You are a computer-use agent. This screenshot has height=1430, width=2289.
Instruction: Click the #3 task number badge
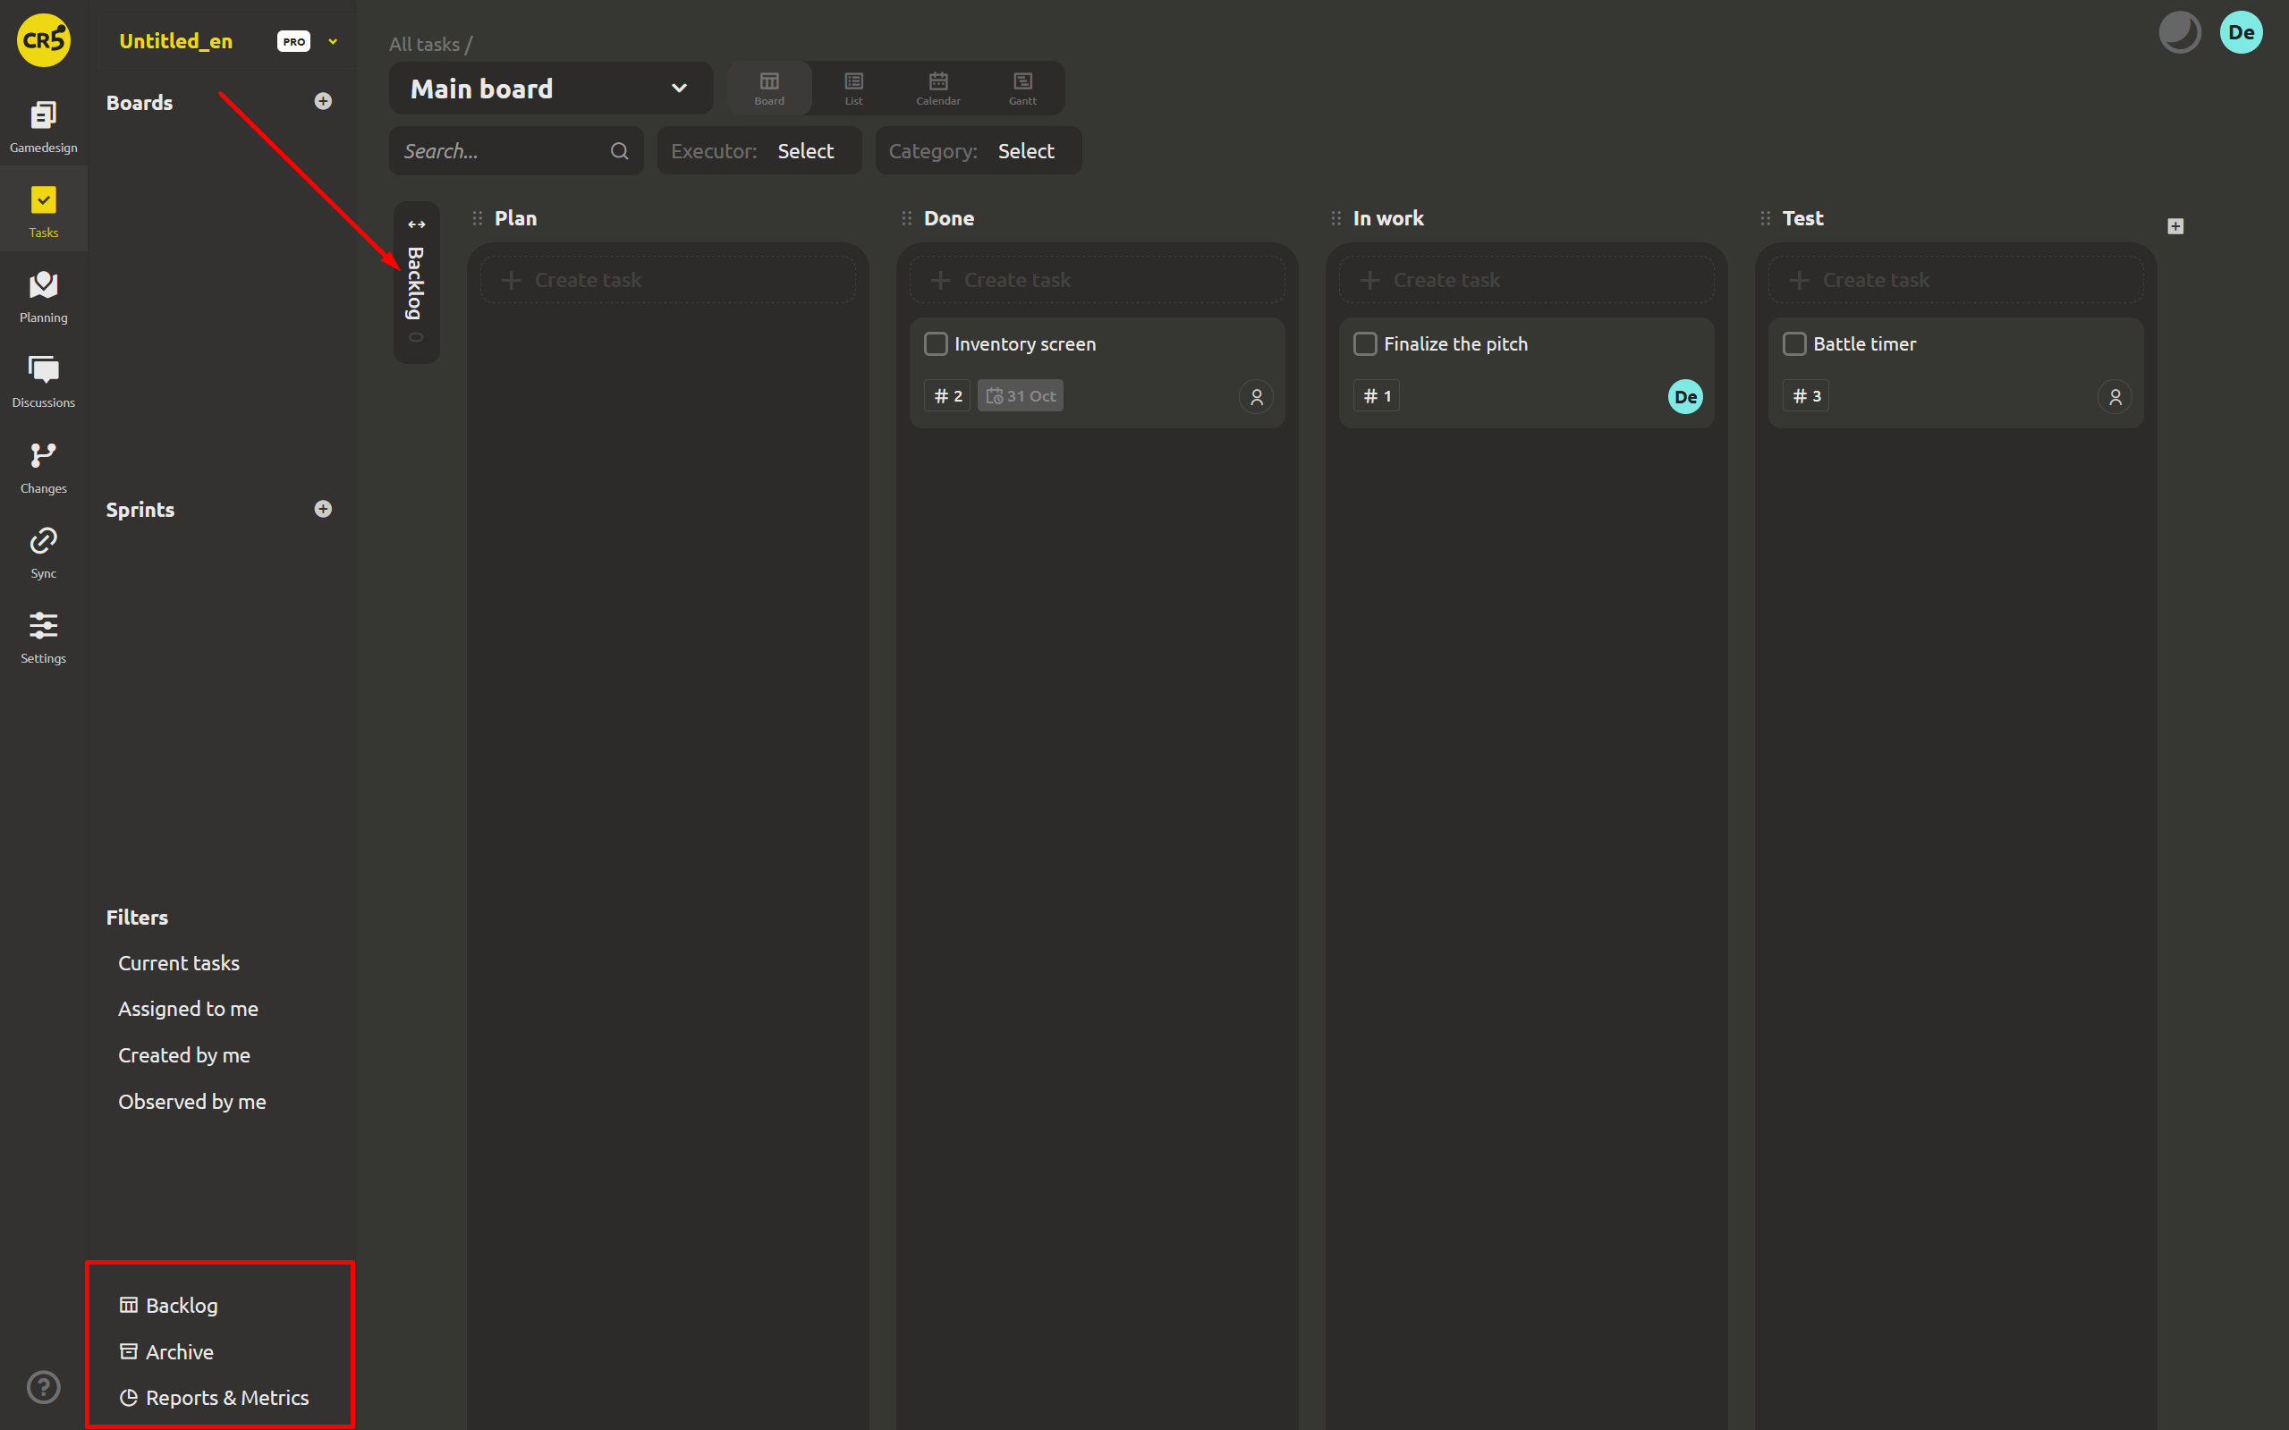1806,396
